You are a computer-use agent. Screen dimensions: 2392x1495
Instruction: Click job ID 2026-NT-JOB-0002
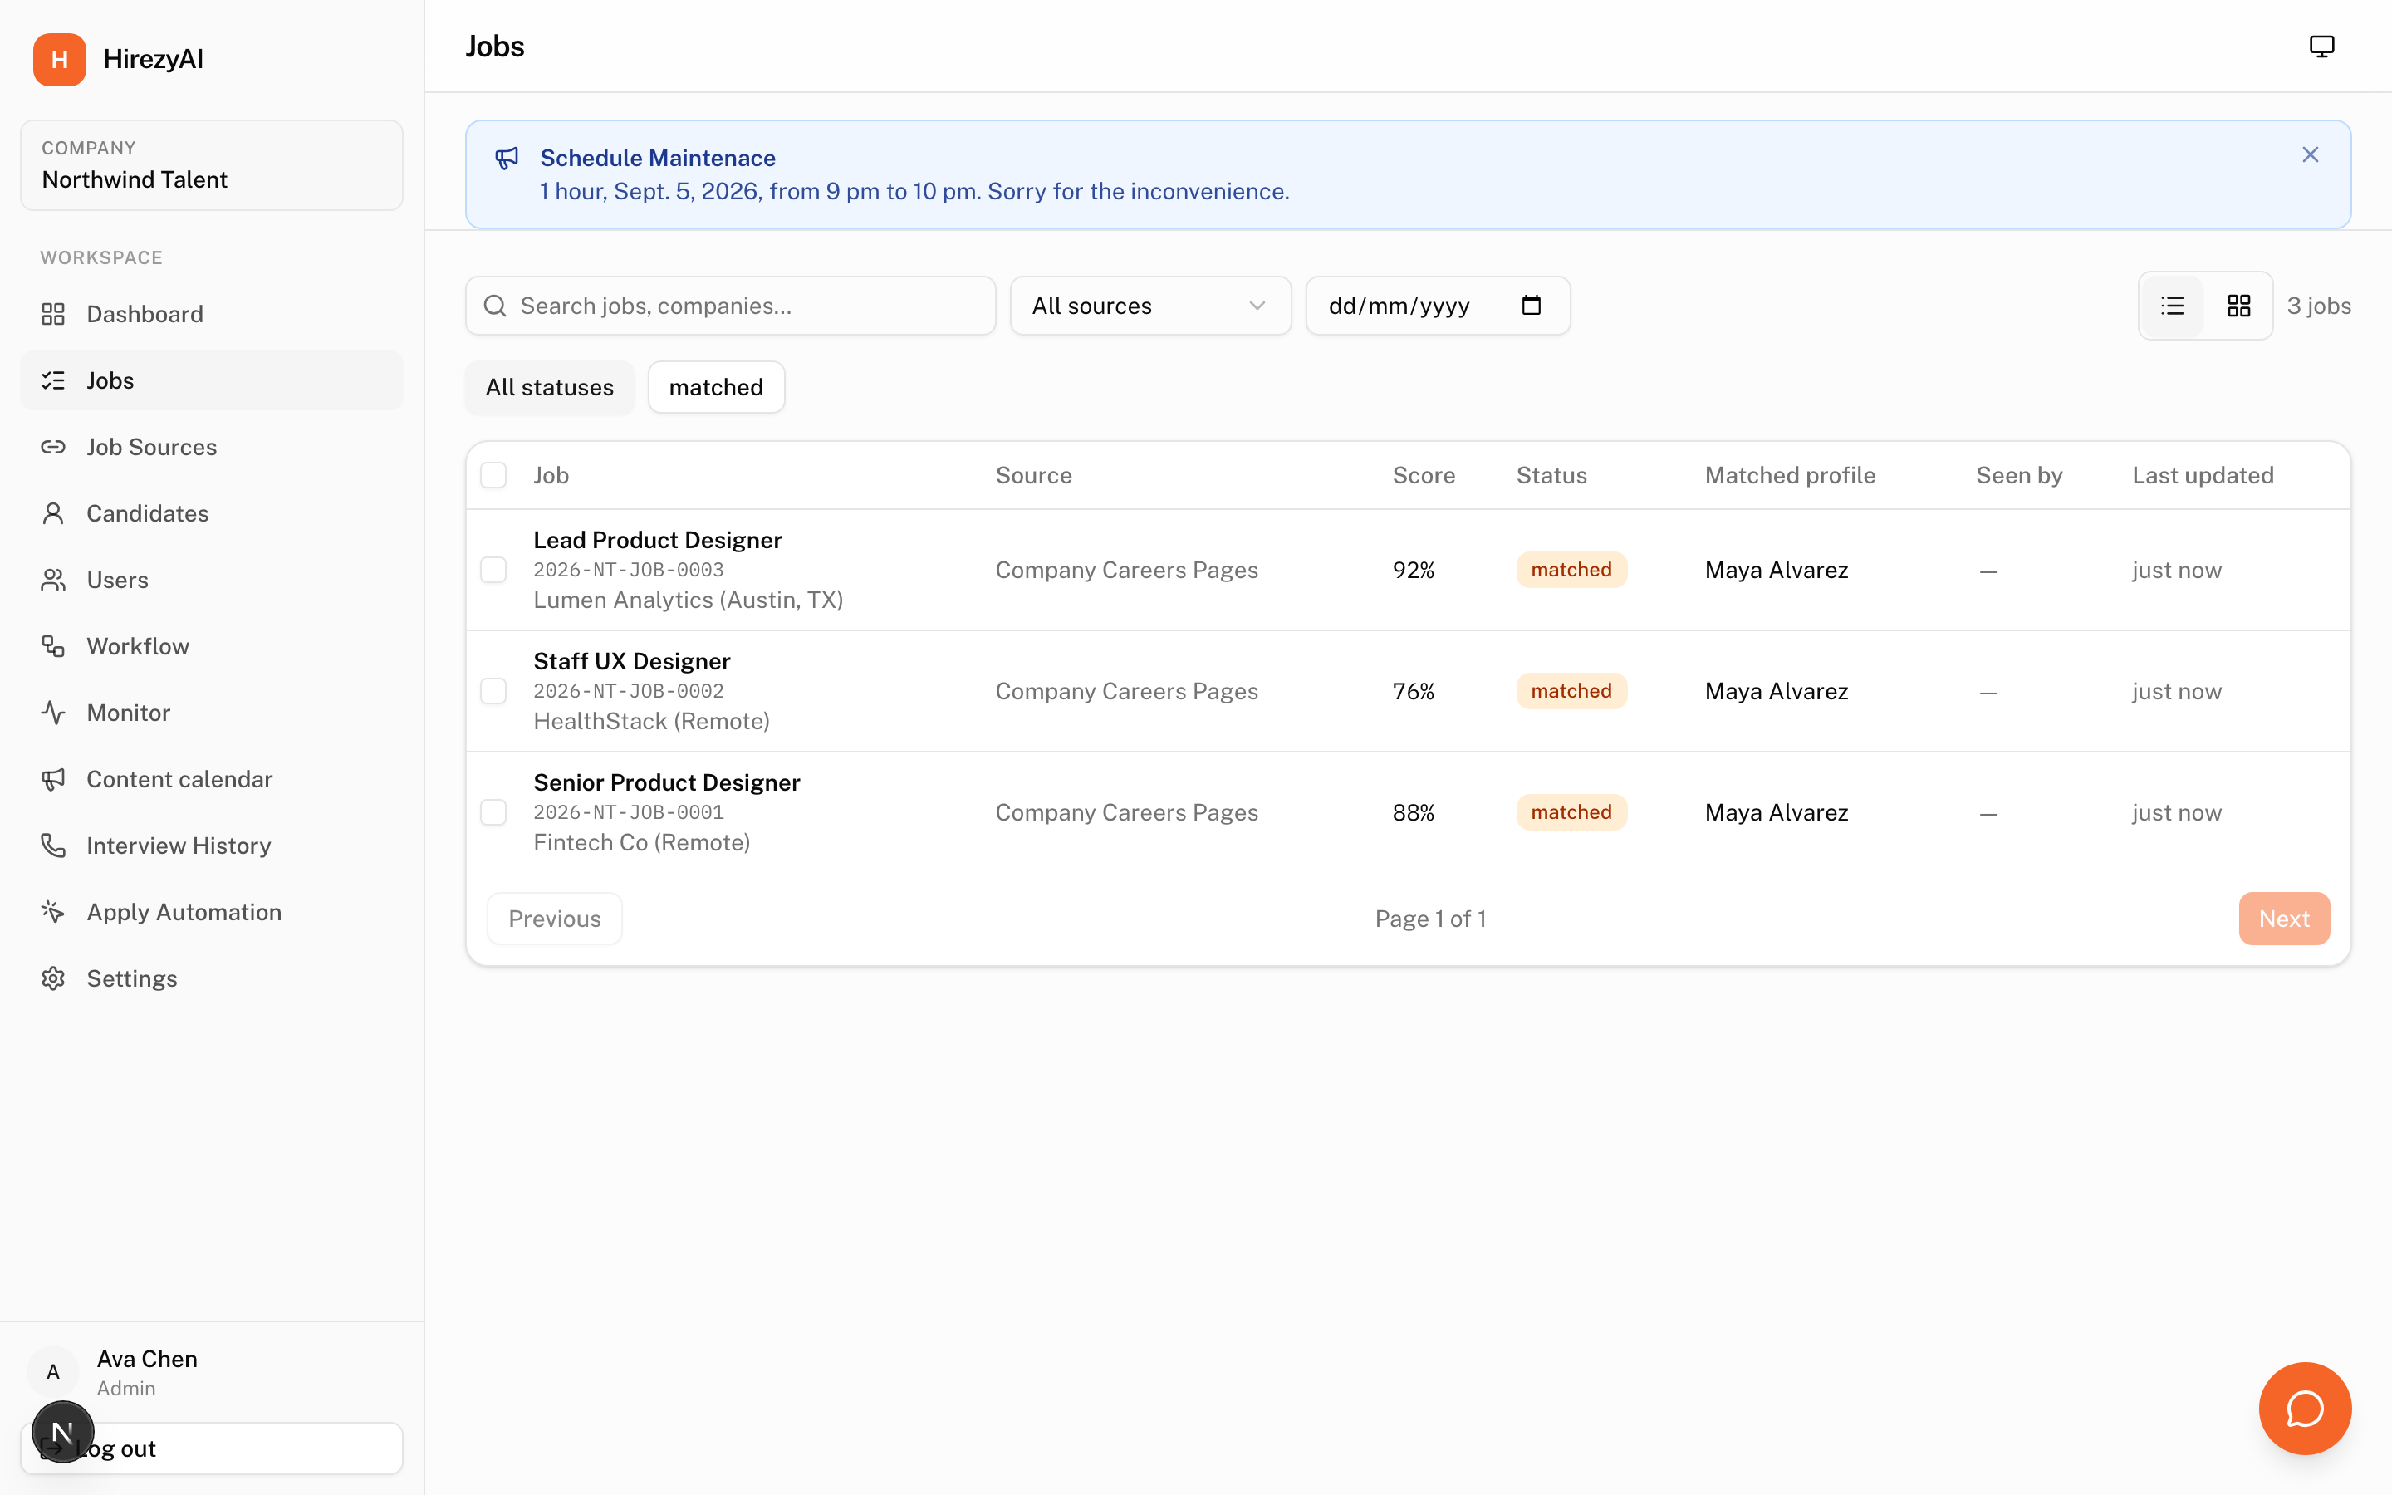pyautogui.click(x=629, y=691)
